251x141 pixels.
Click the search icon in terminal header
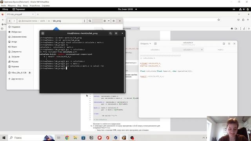coord(111,33)
